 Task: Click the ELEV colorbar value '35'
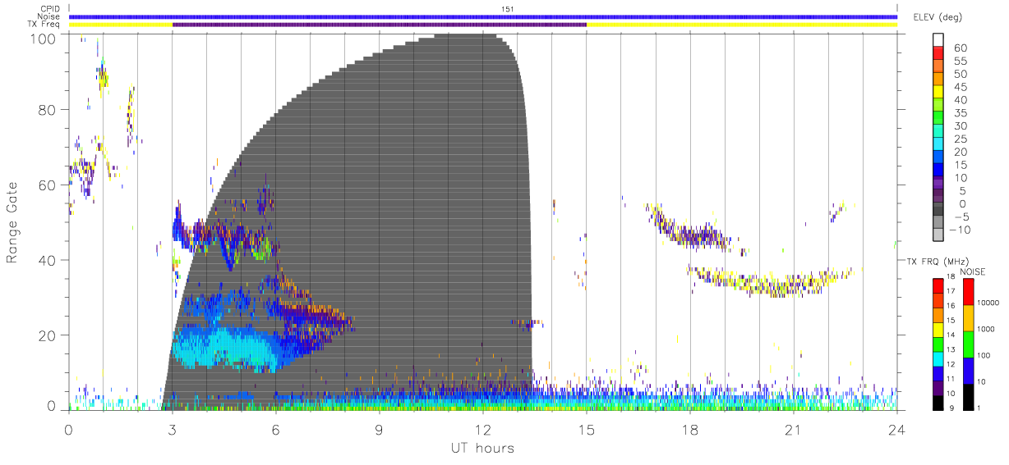(960, 113)
